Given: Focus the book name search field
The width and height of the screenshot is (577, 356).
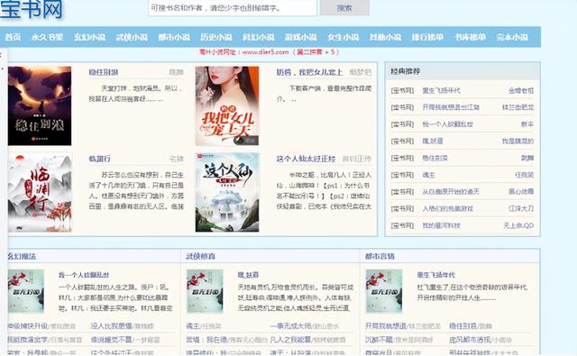Looking at the screenshot, I should tap(233, 8).
